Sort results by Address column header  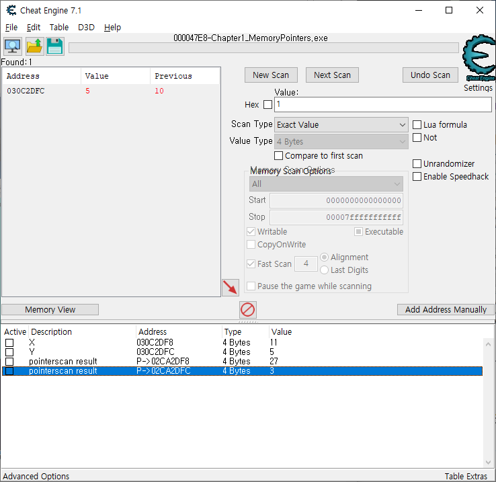(42, 76)
